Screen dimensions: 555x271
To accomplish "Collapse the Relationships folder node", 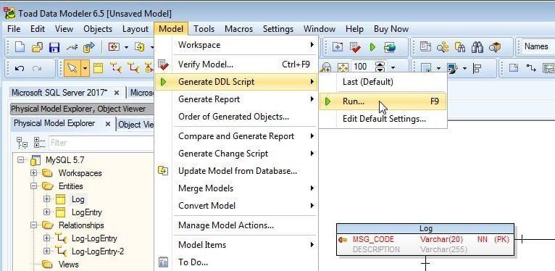I will point(33,225).
